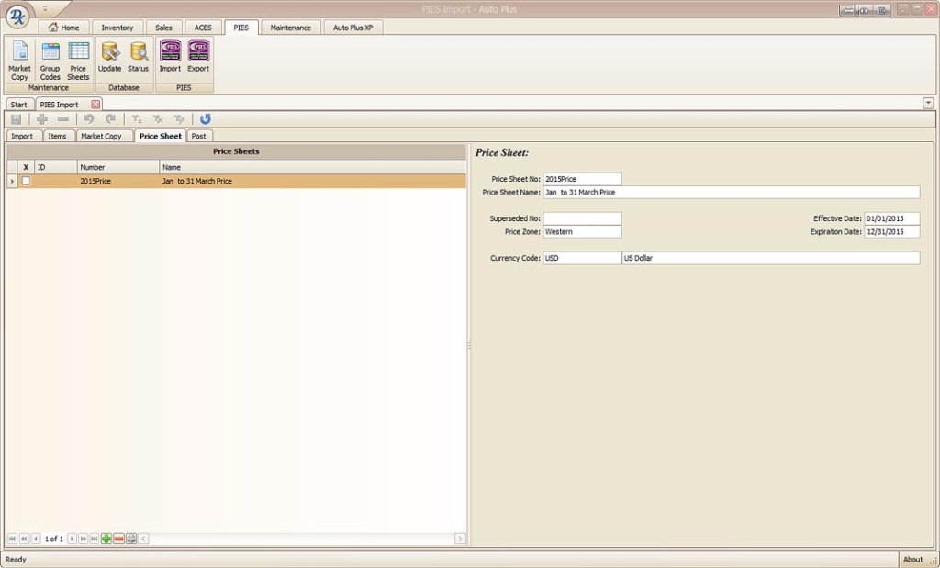Save with the floppy disk toolbar icon
The height and width of the screenshot is (568, 940).
(x=17, y=119)
